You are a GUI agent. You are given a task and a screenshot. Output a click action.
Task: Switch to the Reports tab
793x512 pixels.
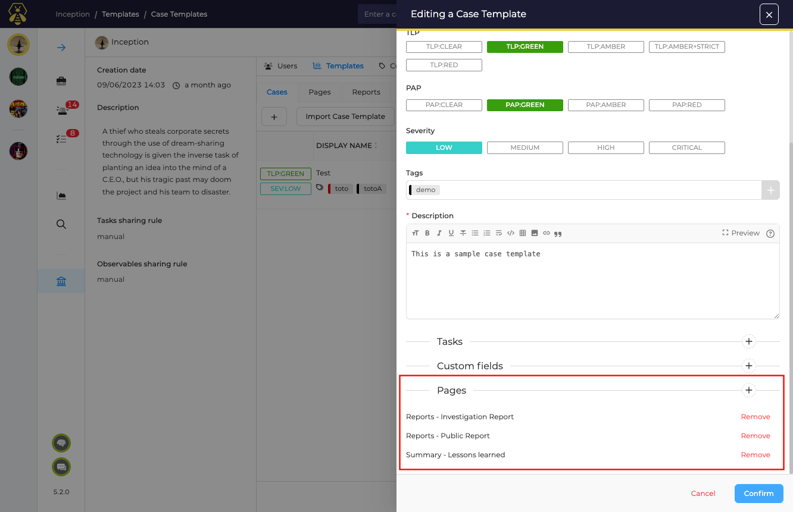(x=366, y=92)
